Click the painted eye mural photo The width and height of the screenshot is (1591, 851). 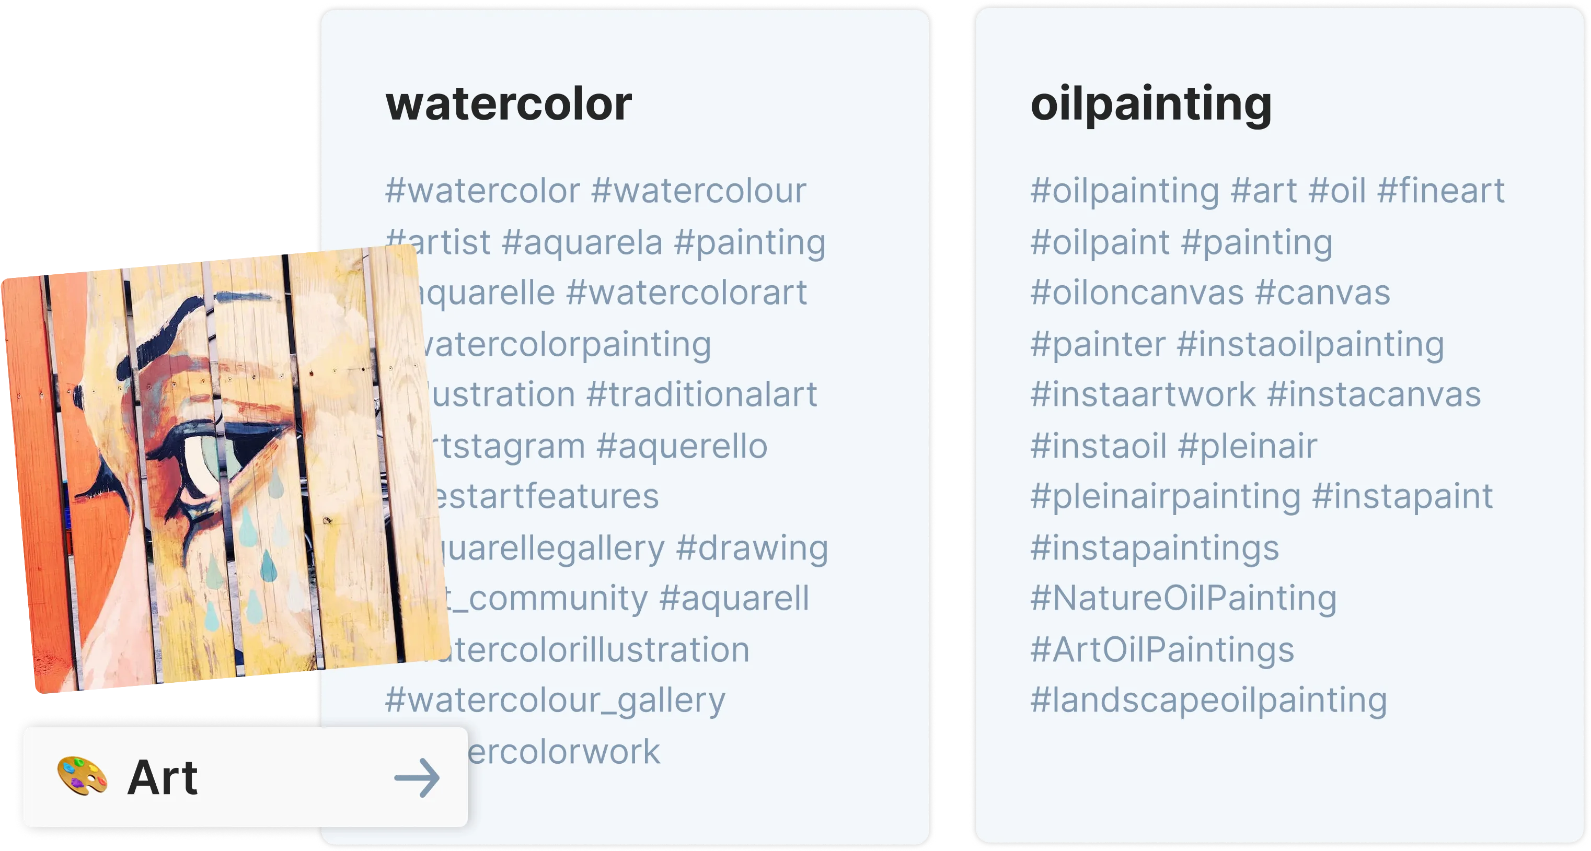(x=225, y=469)
